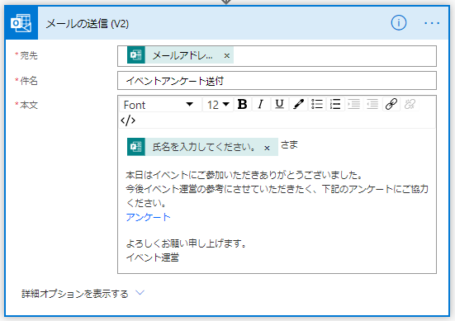Click the 本文 field label

(x=29, y=105)
